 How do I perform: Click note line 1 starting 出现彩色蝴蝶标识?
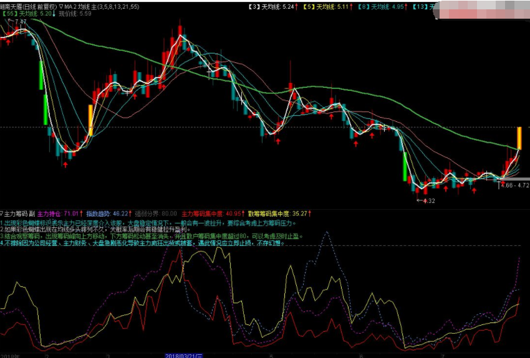(x=148, y=223)
